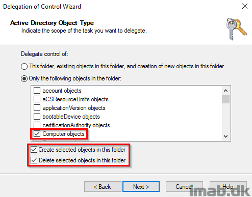Select the 'This folder, existing objects' radio option
This screenshot has height=197, width=252.
point(24,66)
